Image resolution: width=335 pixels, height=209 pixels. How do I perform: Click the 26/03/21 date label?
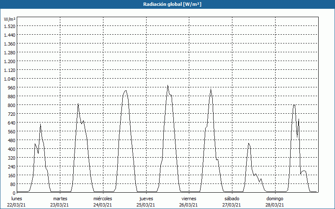(x=189, y=205)
